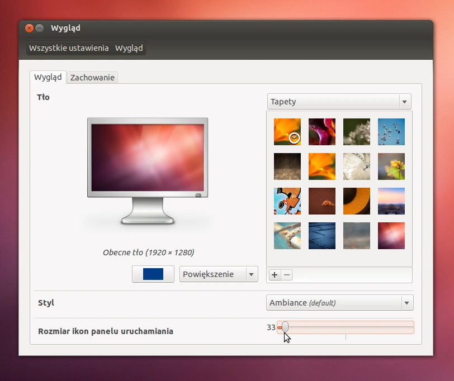
Task: Click the Wygląd breadcrumb button in header
Action: (129, 48)
